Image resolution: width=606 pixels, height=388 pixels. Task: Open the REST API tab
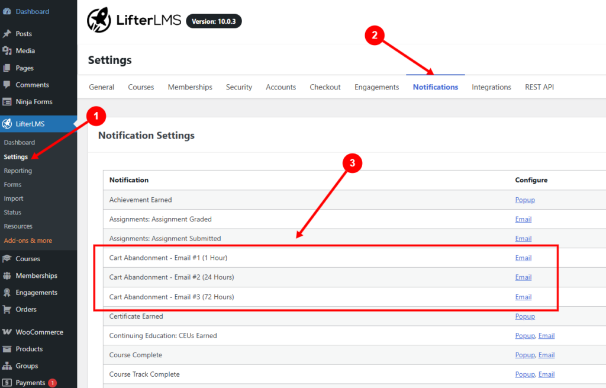539,87
